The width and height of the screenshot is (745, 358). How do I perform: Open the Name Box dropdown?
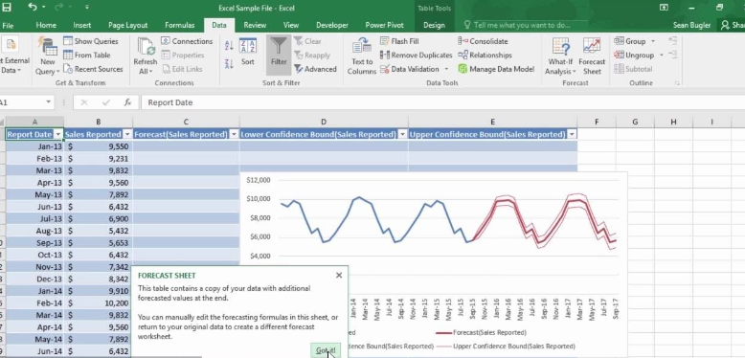coord(49,102)
